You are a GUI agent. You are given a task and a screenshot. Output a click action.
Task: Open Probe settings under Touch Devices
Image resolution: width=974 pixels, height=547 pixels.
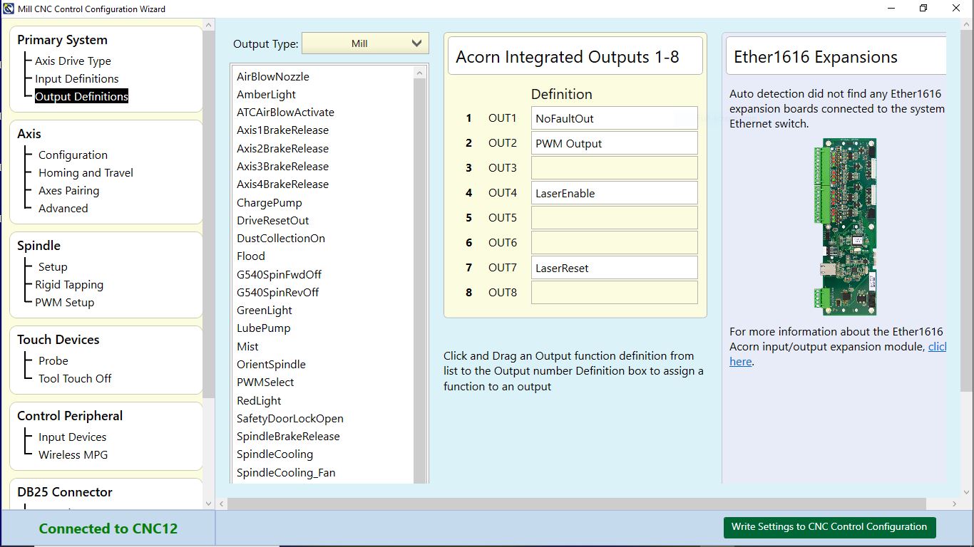(53, 360)
